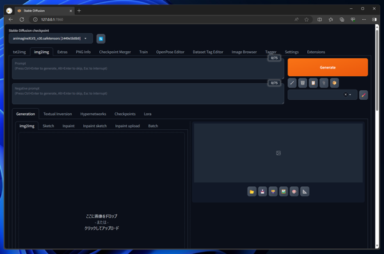Open the browser ellipsis menu
Viewport: 384px width, 254px height.
pyautogui.click(x=364, y=19)
